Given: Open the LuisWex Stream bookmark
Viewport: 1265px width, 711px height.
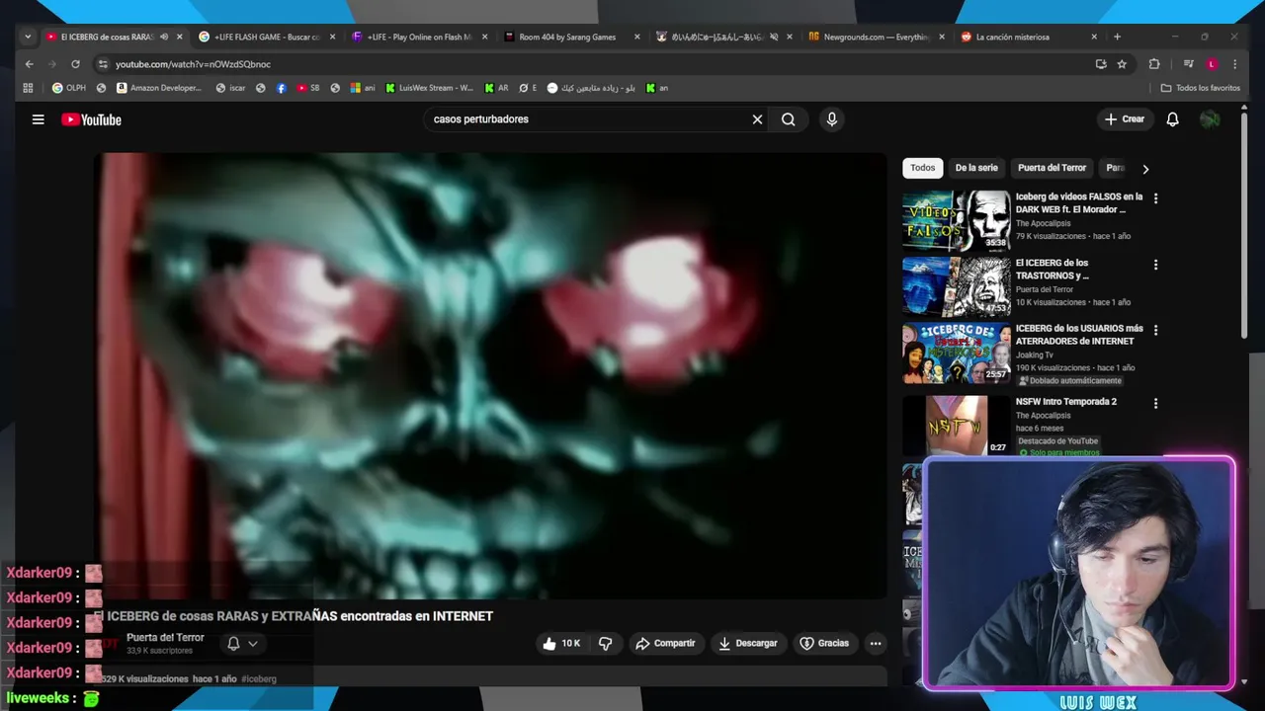Looking at the screenshot, I should click(x=429, y=88).
